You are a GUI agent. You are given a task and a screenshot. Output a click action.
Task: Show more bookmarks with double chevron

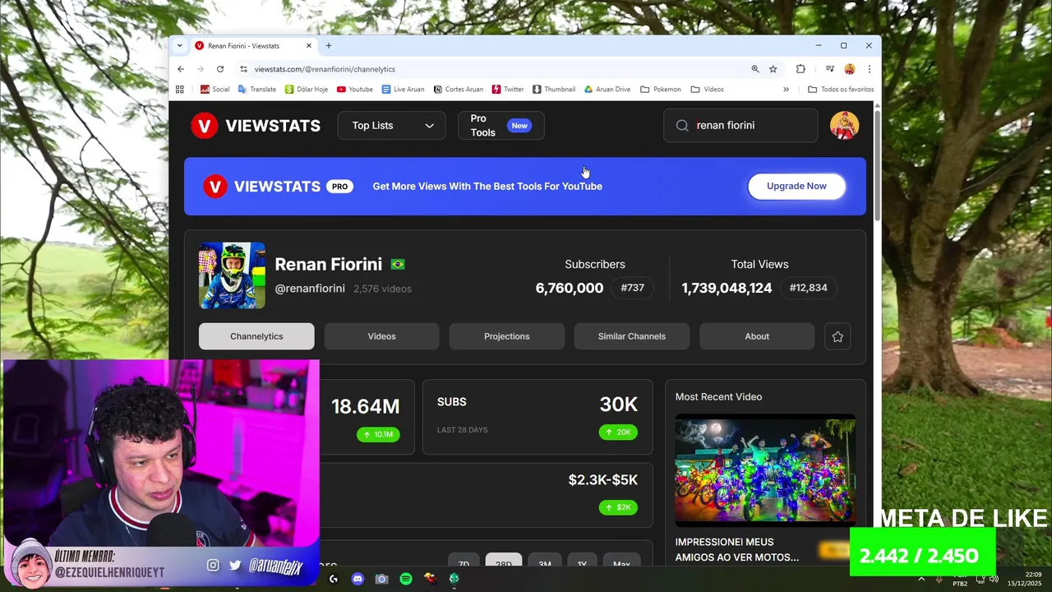786,89
